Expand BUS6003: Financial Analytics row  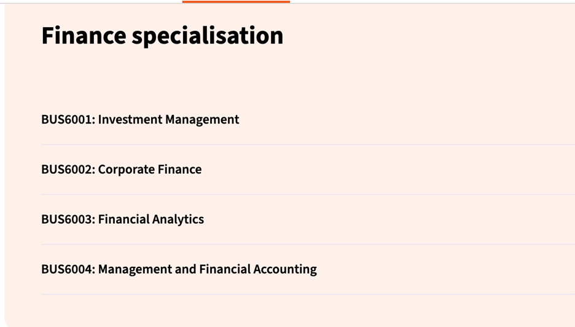pyautogui.click(x=122, y=219)
